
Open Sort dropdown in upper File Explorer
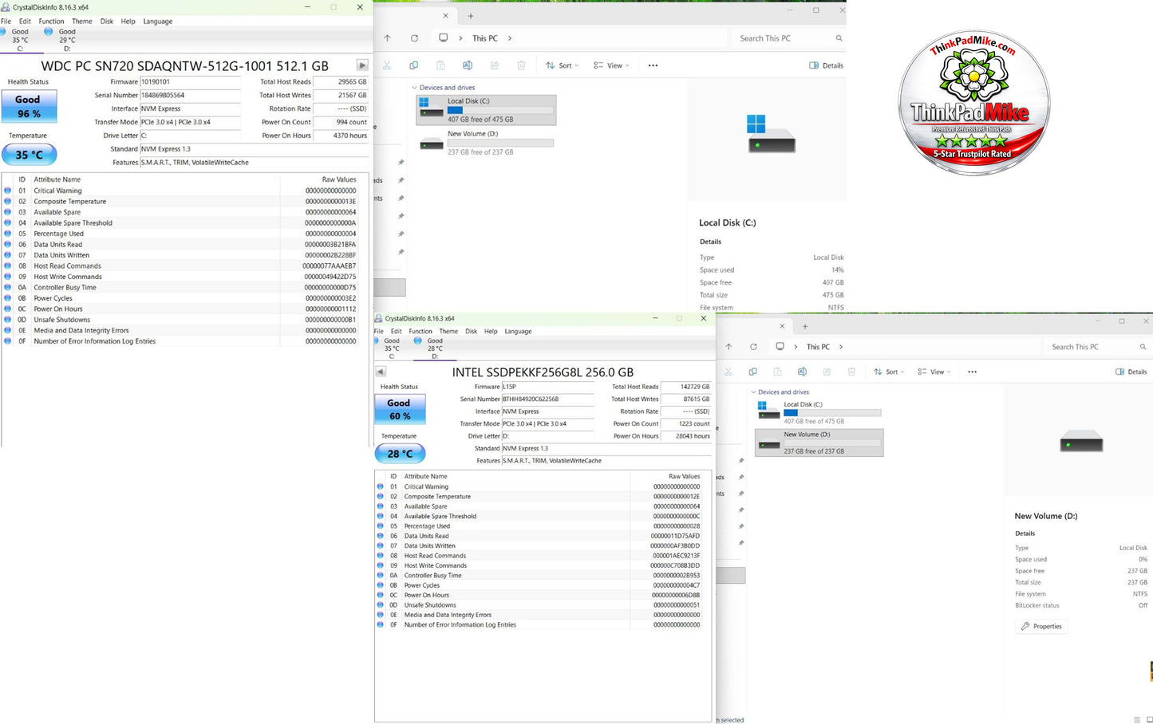(x=562, y=65)
